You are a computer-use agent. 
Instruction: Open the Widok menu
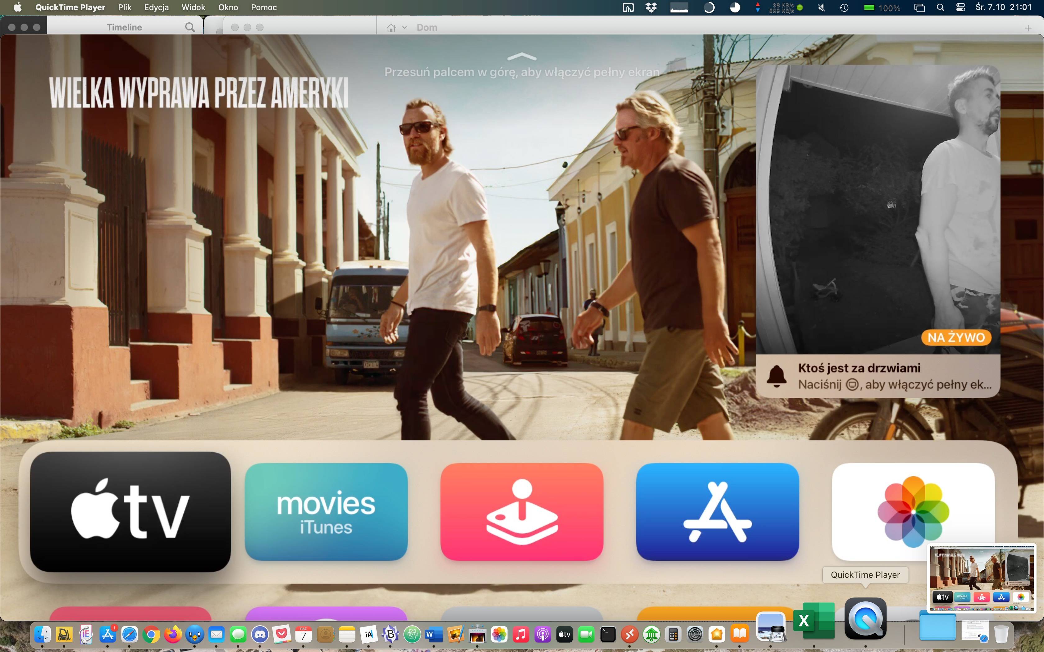[193, 7]
